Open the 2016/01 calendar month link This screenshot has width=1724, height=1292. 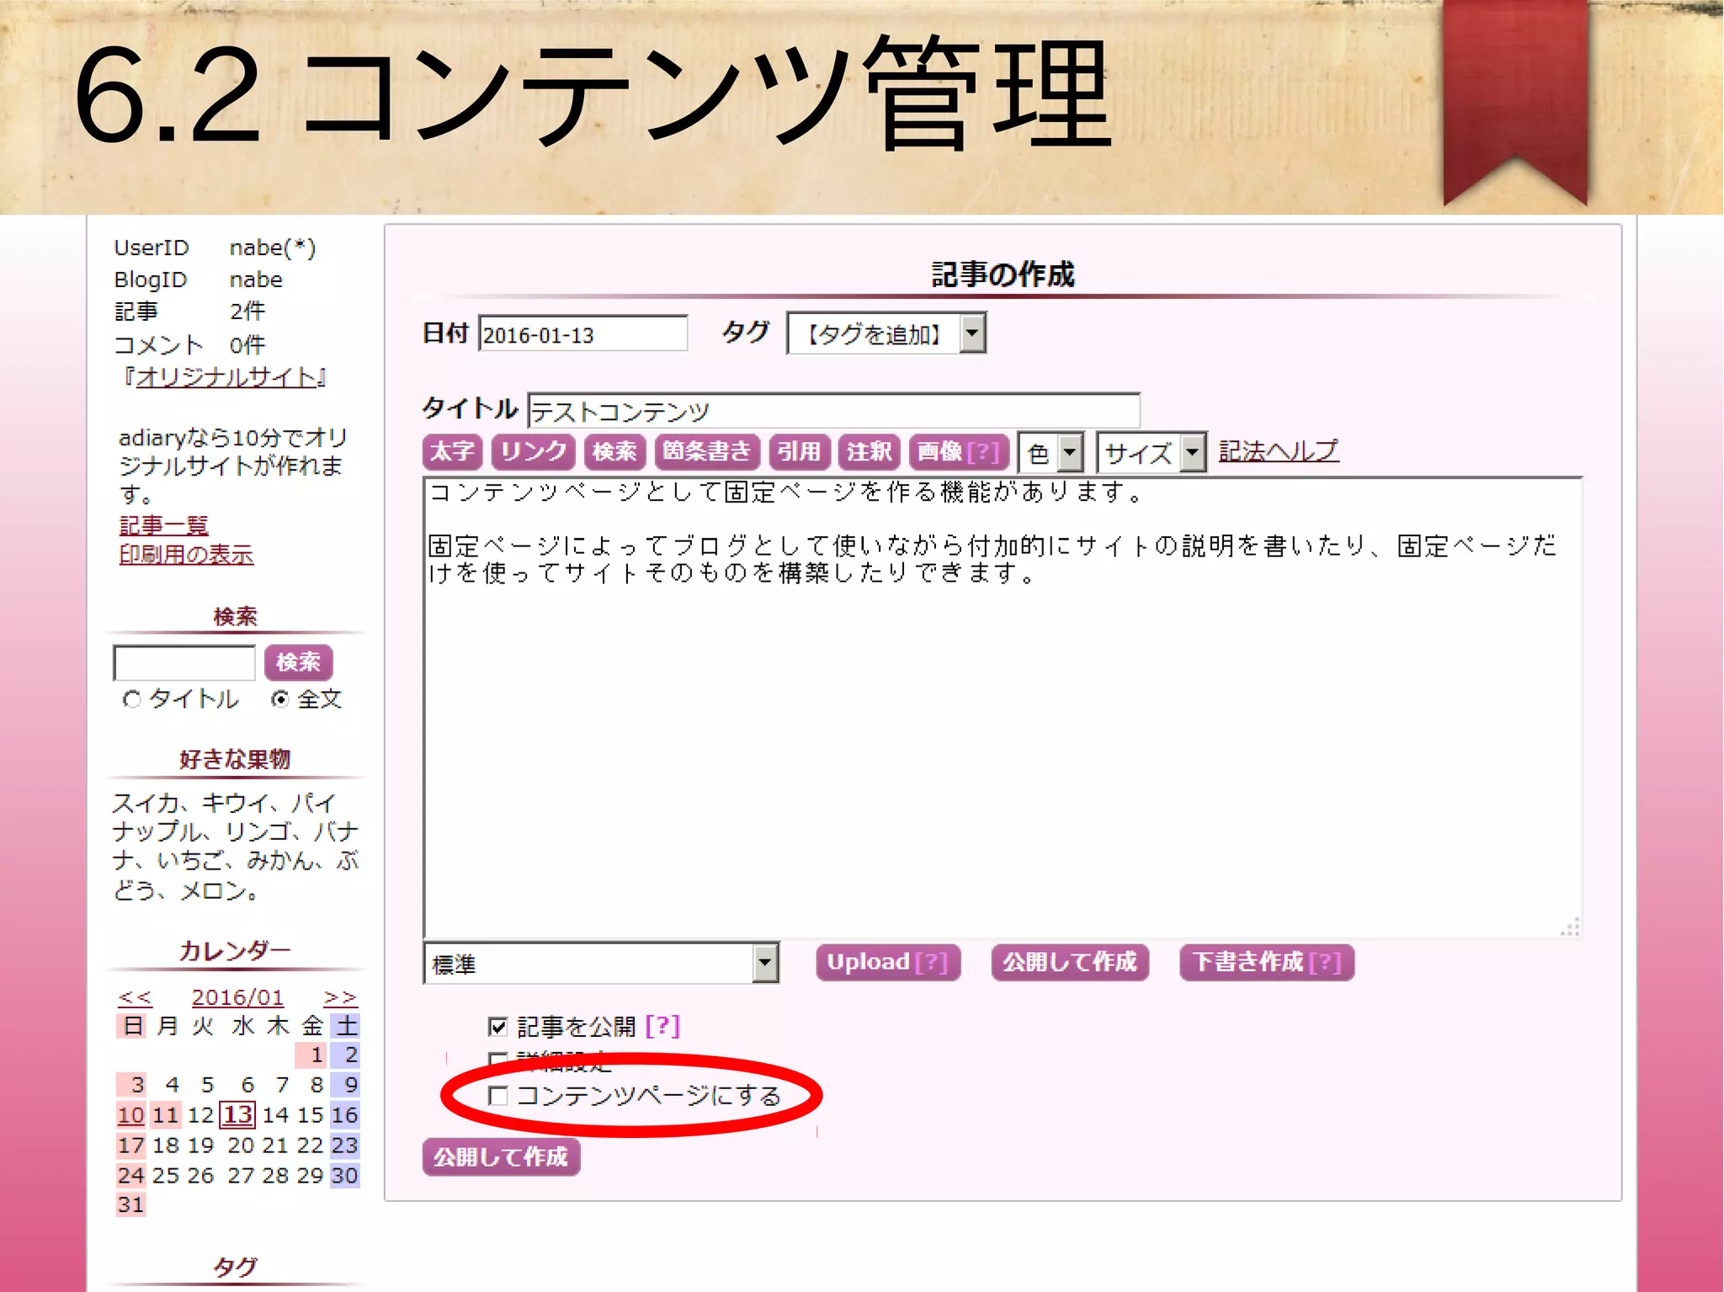[237, 997]
